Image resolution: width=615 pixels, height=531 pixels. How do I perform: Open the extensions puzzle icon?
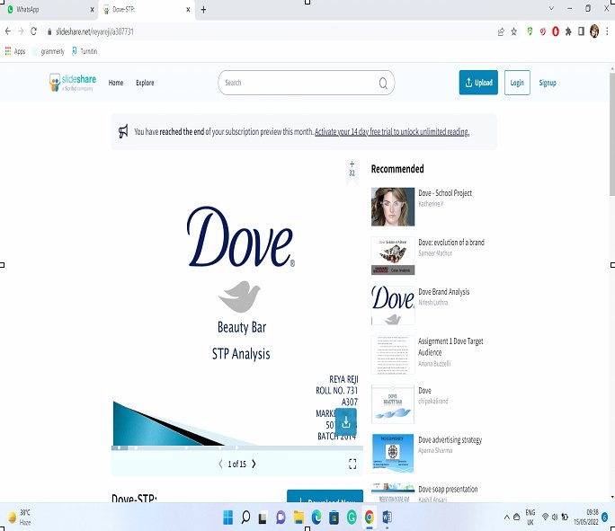coord(568,31)
